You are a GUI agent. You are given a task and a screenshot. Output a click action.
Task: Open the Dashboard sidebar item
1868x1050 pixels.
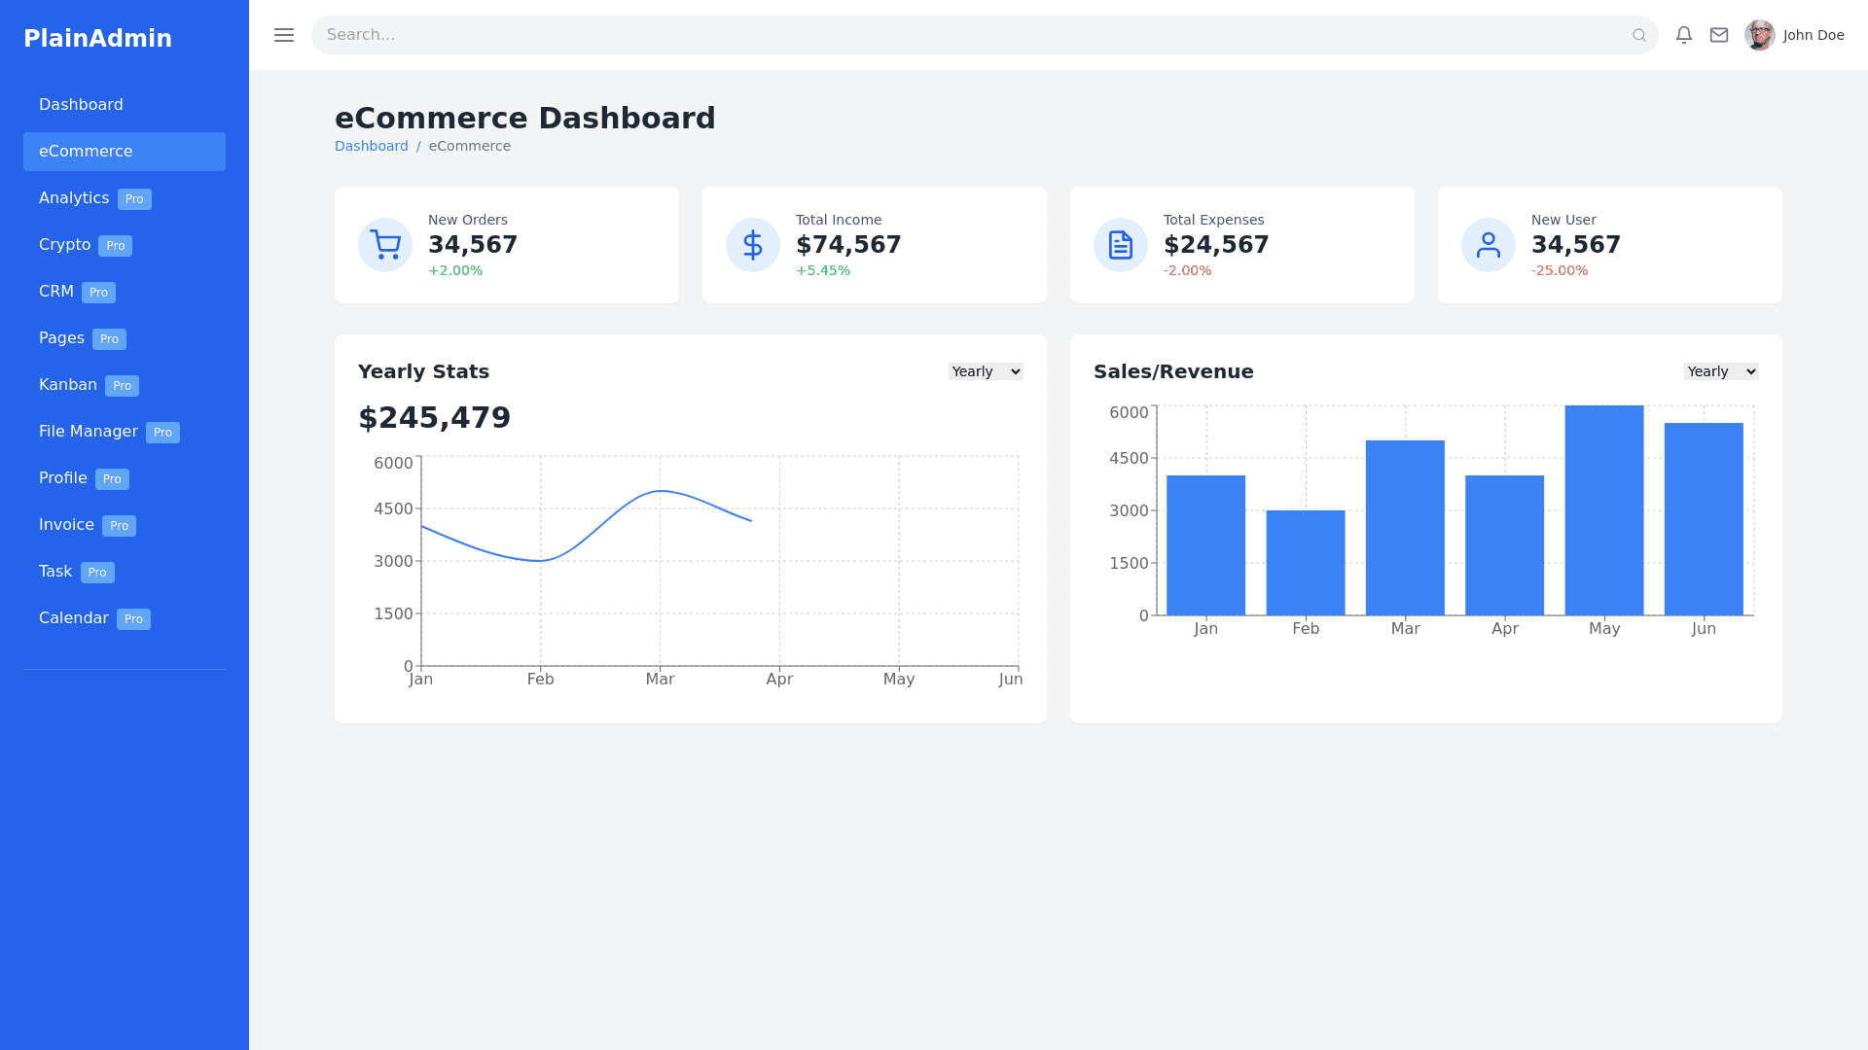click(82, 105)
